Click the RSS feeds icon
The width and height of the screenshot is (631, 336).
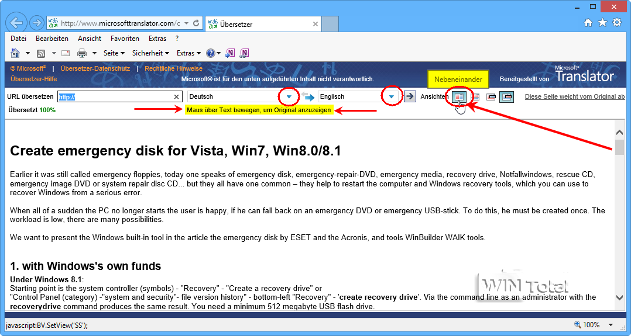pyautogui.click(x=40, y=53)
